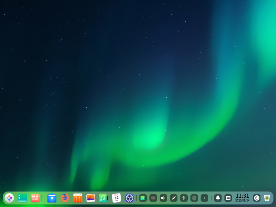Open the Calendar showing September 14
The width and height of the screenshot is (276, 207).
pyautogui.click(x=116, y=198)
